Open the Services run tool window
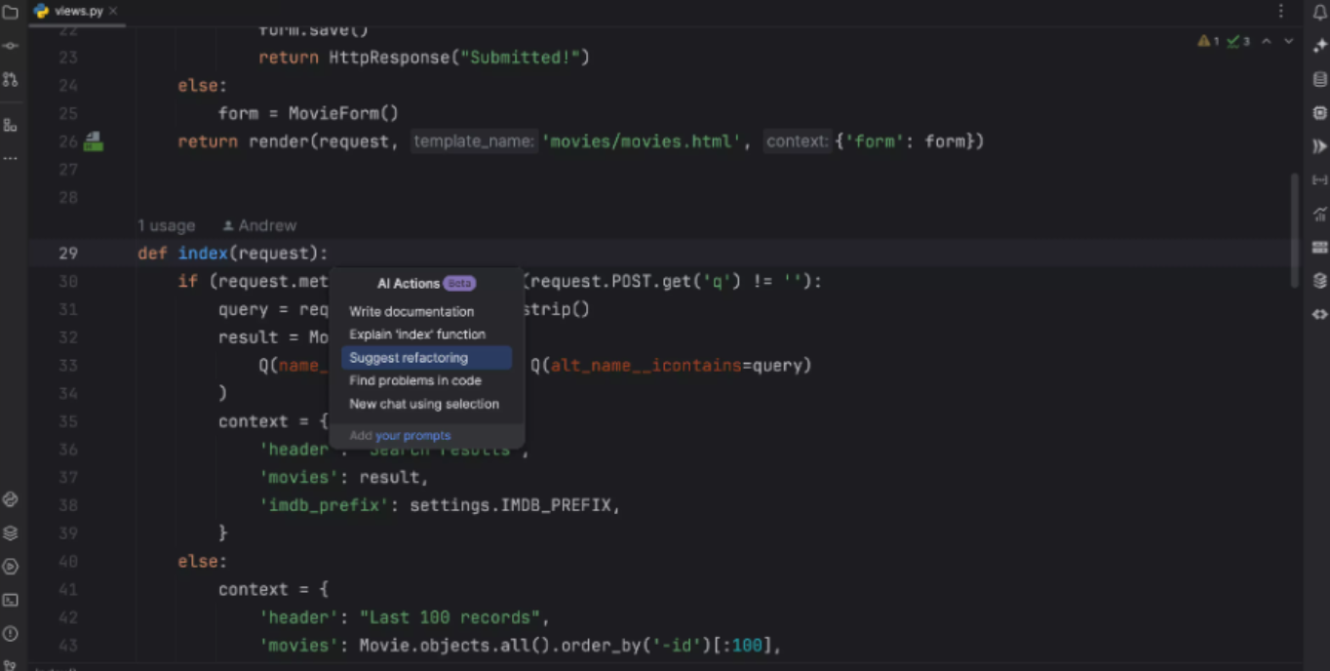 tap(10, 567)
